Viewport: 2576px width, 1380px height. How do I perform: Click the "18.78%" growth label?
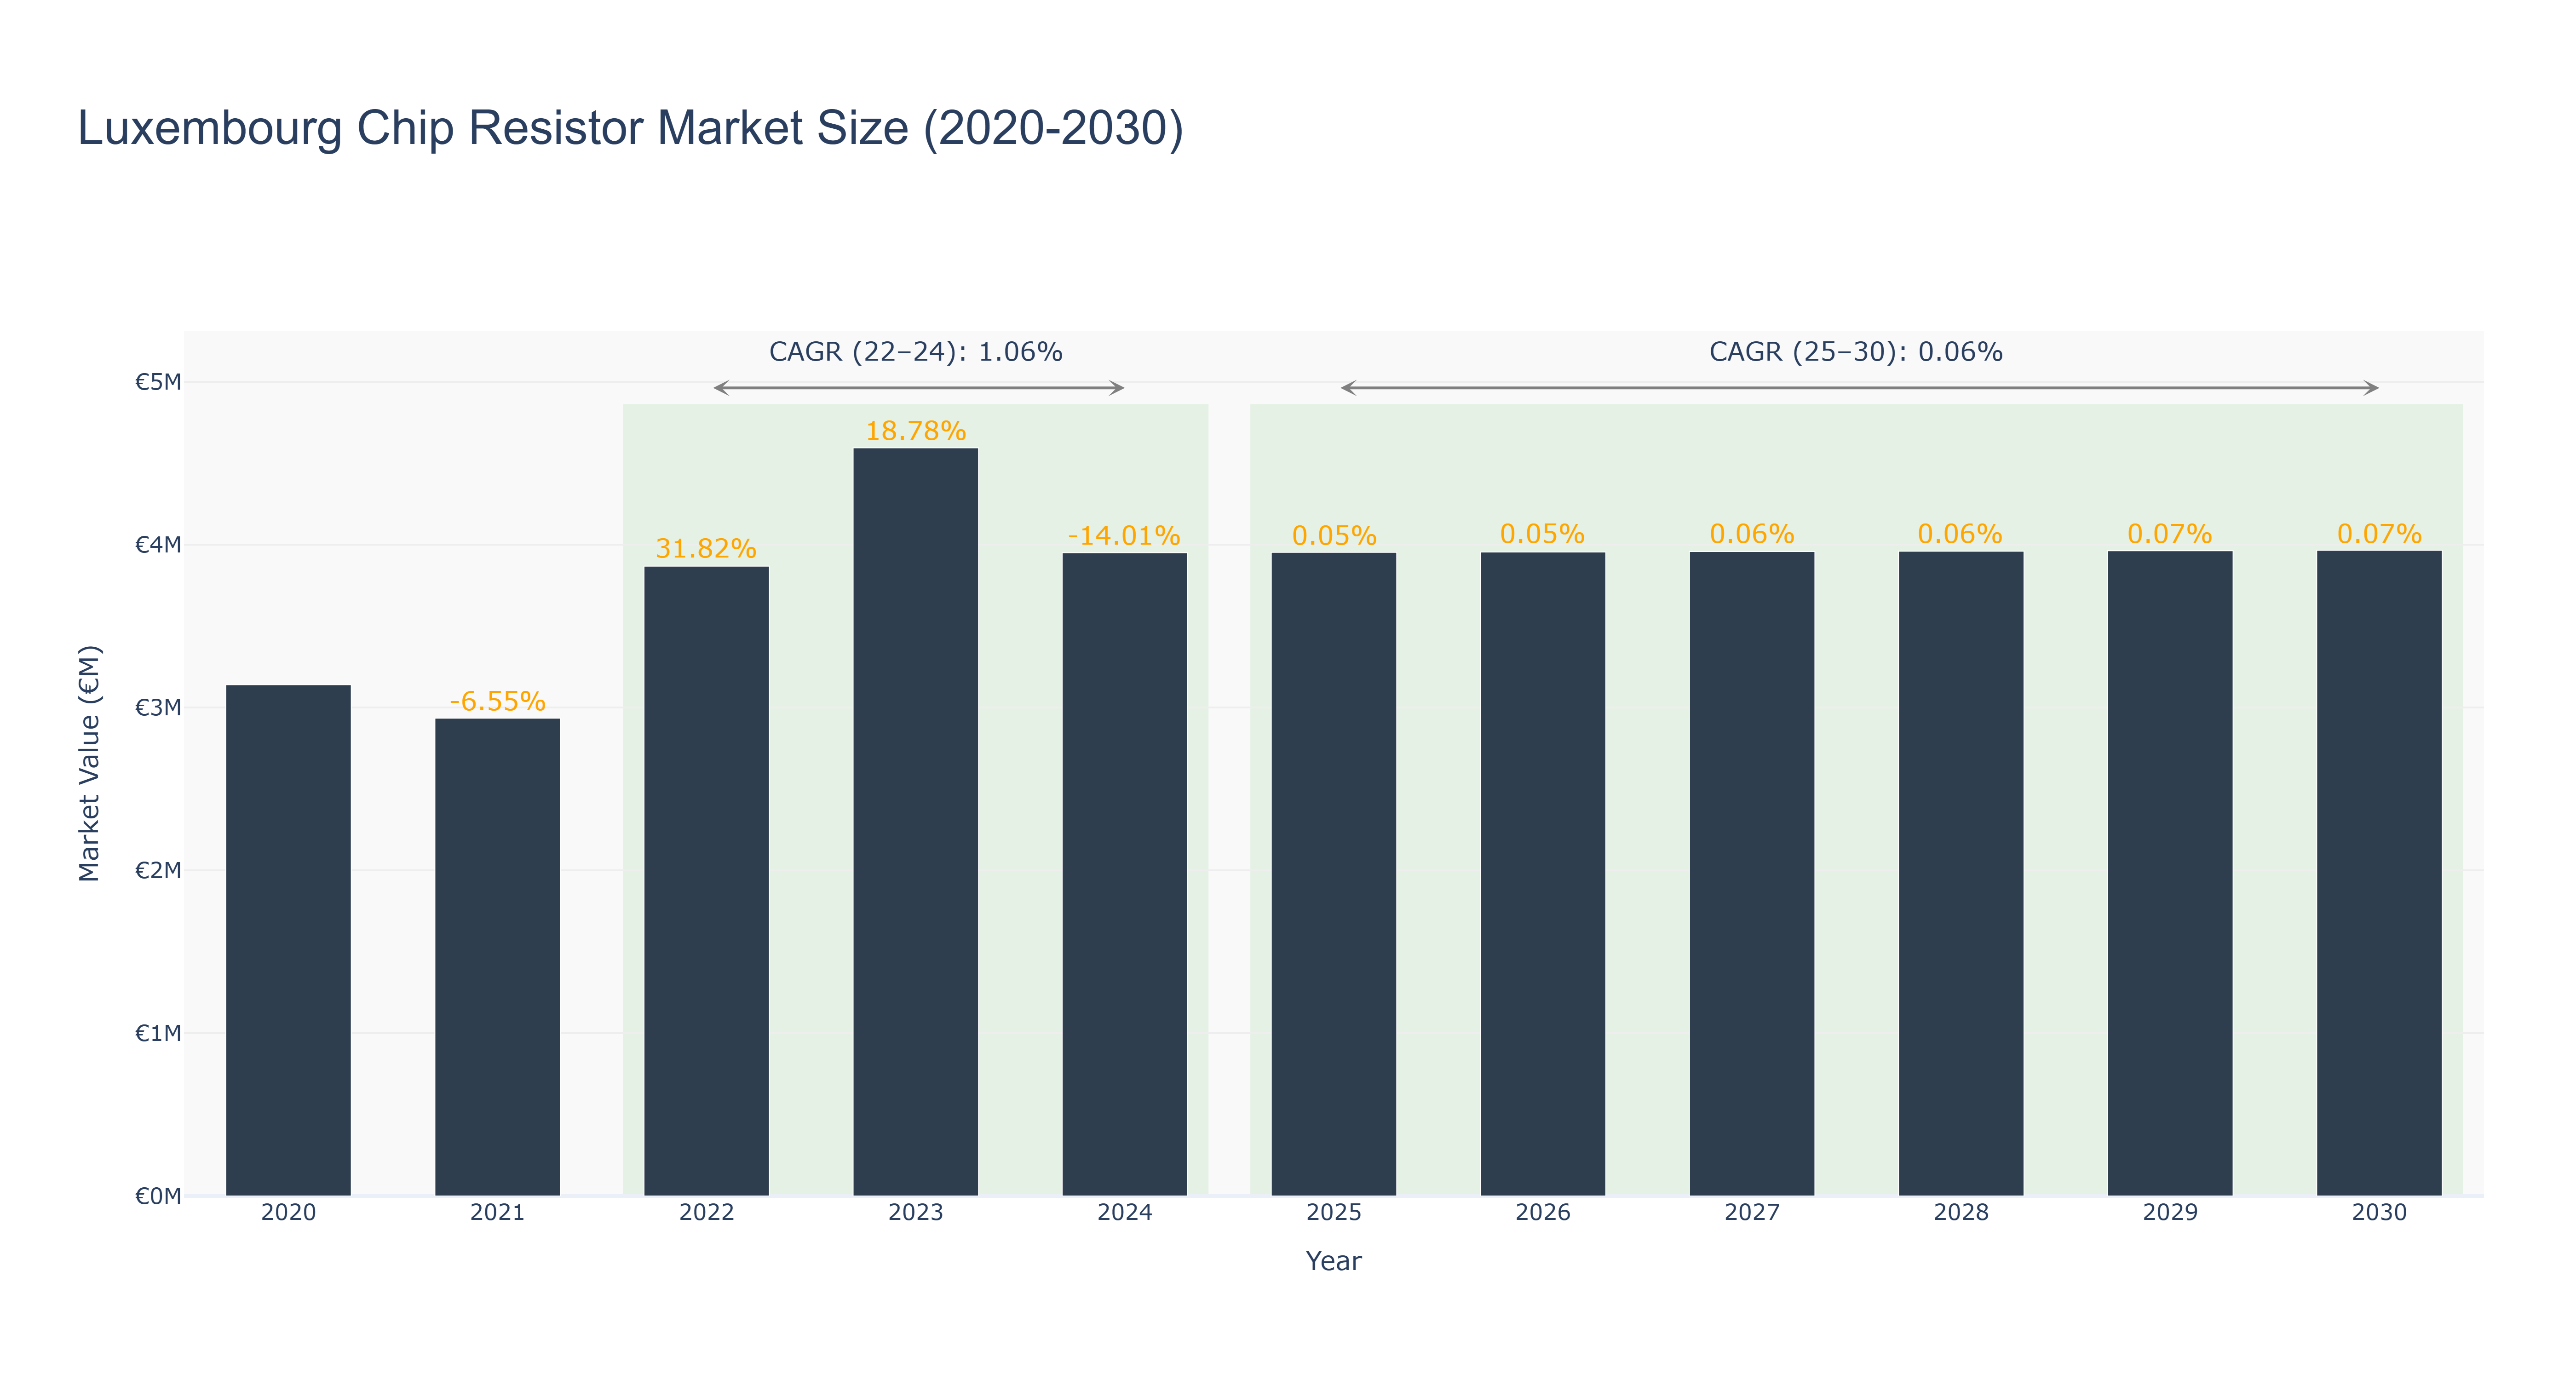point(915,431)
